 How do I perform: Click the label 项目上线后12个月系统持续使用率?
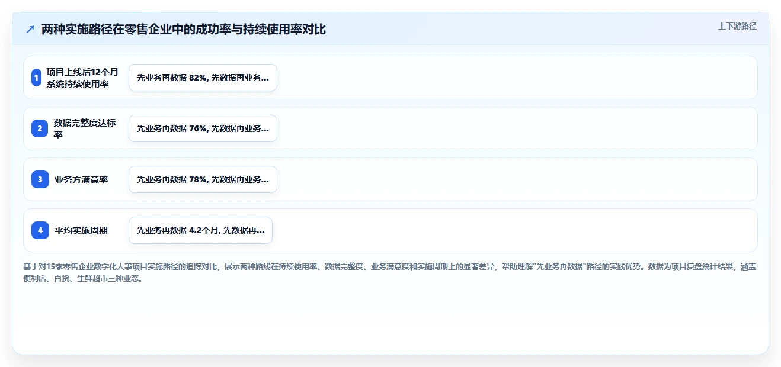pos(82,78)
